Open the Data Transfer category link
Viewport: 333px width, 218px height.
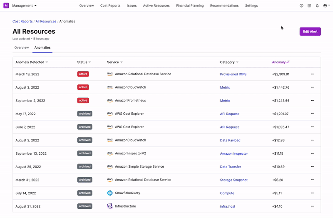231,167
